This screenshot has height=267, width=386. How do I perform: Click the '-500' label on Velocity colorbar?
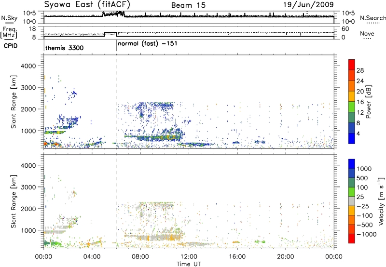(x=365, y=225)
